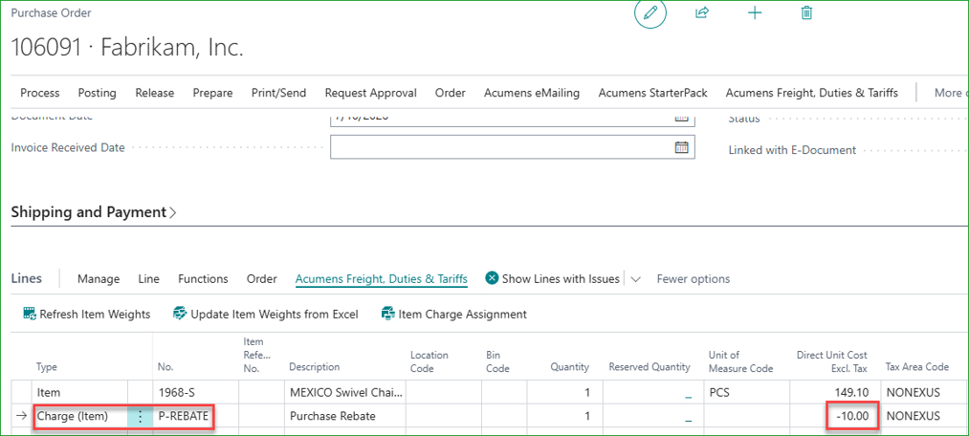
Task: Select the Item type cell in first row
Action: [x=79, y=392]
